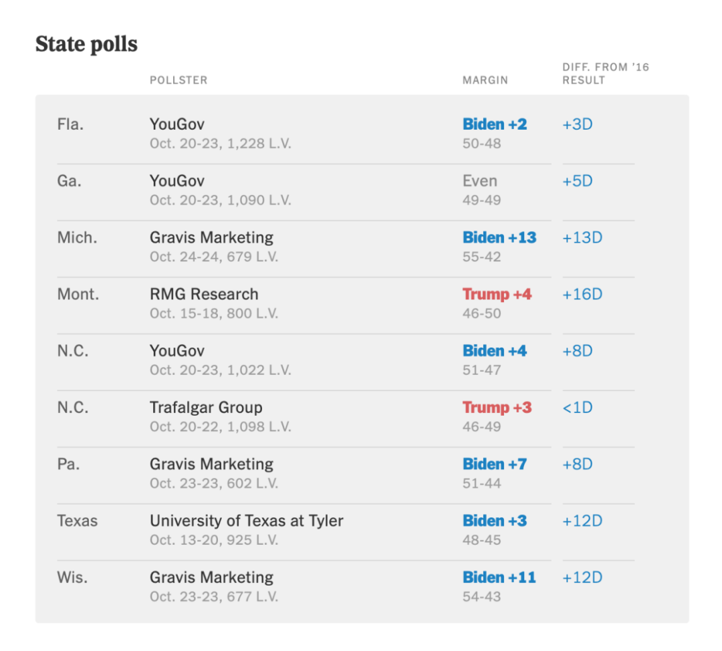Select Gravis Marketing in the Pennsylvania row

[x=211, y=465]
